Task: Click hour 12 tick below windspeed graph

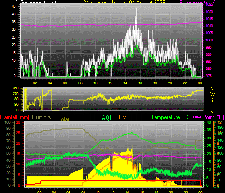Action: [110, 83]
